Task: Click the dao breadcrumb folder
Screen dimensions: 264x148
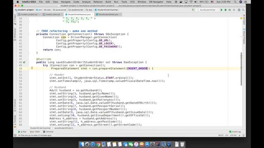Action: (89, 10)
